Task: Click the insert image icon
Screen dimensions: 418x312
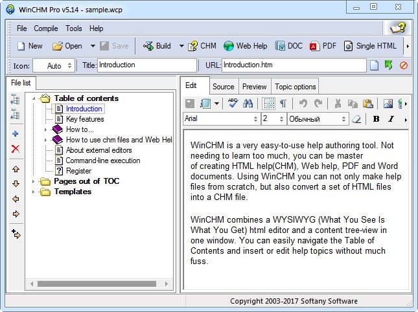Action: coord(388,104)
